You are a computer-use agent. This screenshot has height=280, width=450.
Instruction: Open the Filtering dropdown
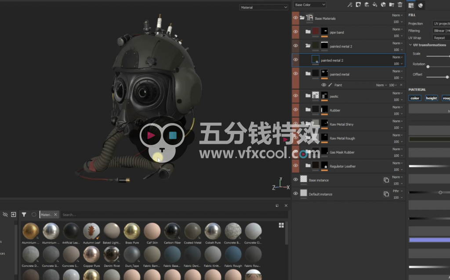tap(441, 31)
